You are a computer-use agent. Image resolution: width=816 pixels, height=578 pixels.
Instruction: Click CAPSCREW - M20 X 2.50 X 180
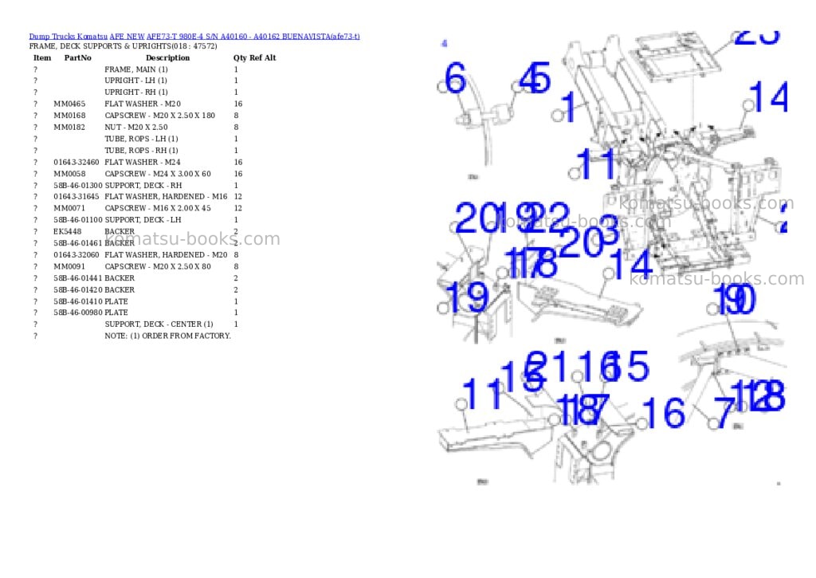pos(159,116)
